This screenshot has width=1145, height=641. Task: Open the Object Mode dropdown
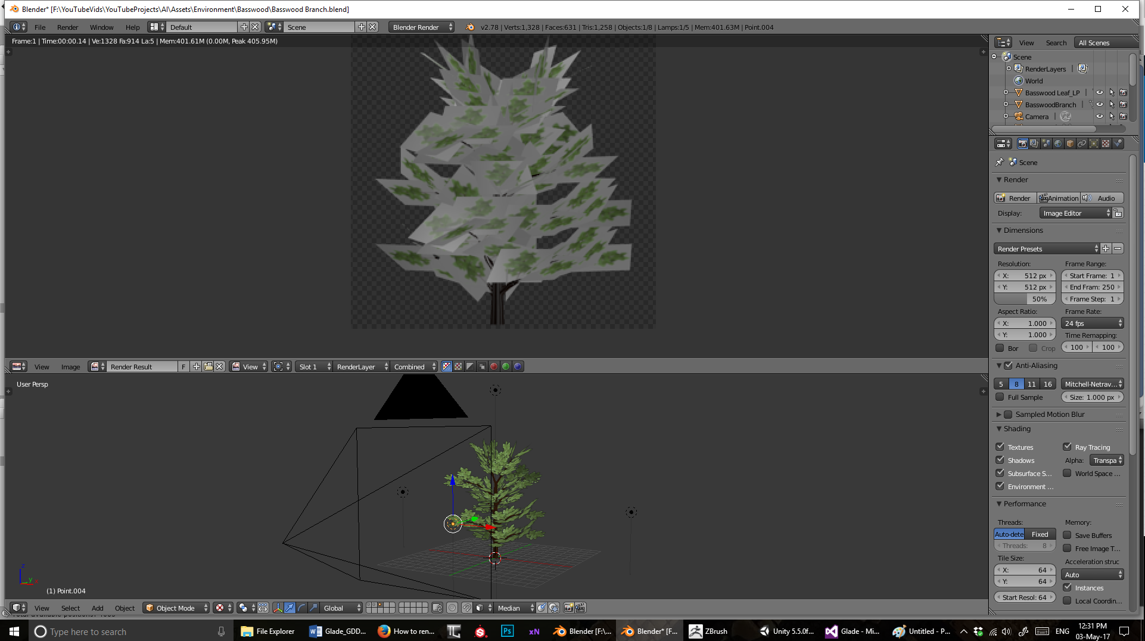176,608
